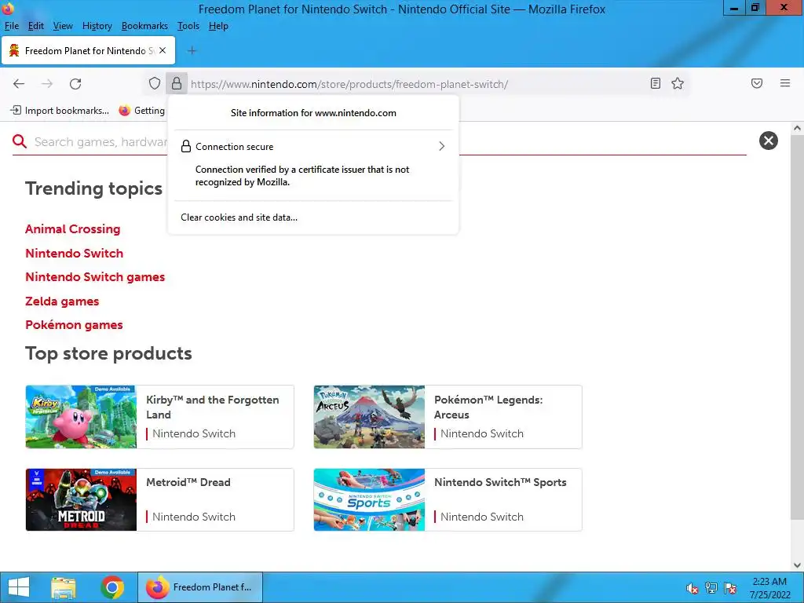
Task: Launch File Explorer from the taskbar
Action: click(64, 587)
